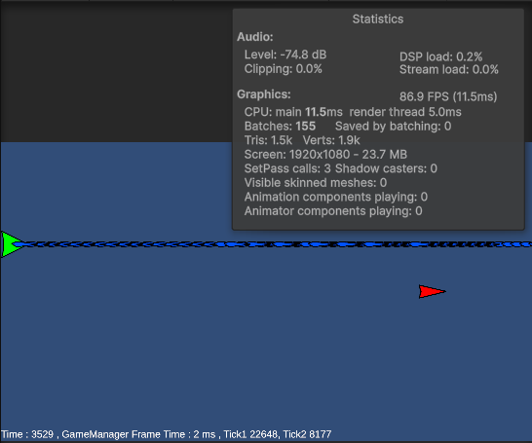Click the SetPass calls statistic
Screen dimensions: 532x443
(287, 168)
